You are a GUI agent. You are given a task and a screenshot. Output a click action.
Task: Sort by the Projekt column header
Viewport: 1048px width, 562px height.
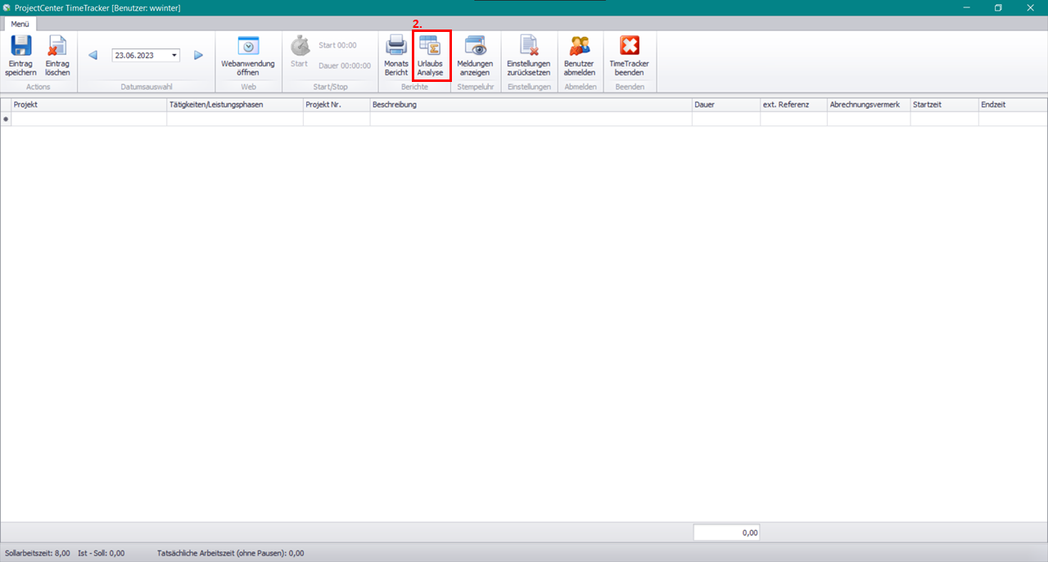click(88, 105)
